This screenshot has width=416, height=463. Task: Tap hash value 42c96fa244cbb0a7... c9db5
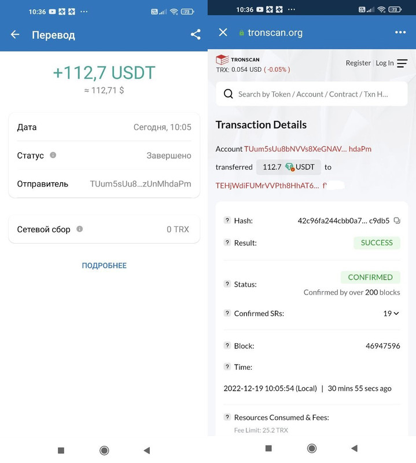[343, 221]
